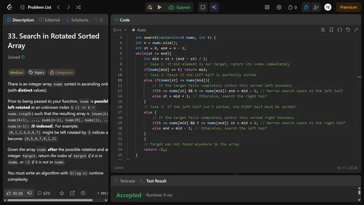Open the 675 comments
Screen dimensions: 364x205
click(x=44, y=193)
